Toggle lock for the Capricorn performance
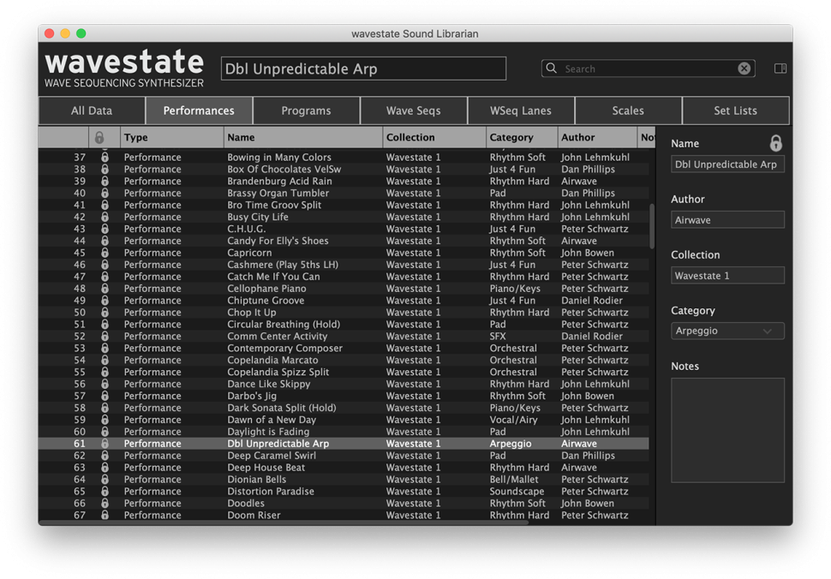 [104, 253]
